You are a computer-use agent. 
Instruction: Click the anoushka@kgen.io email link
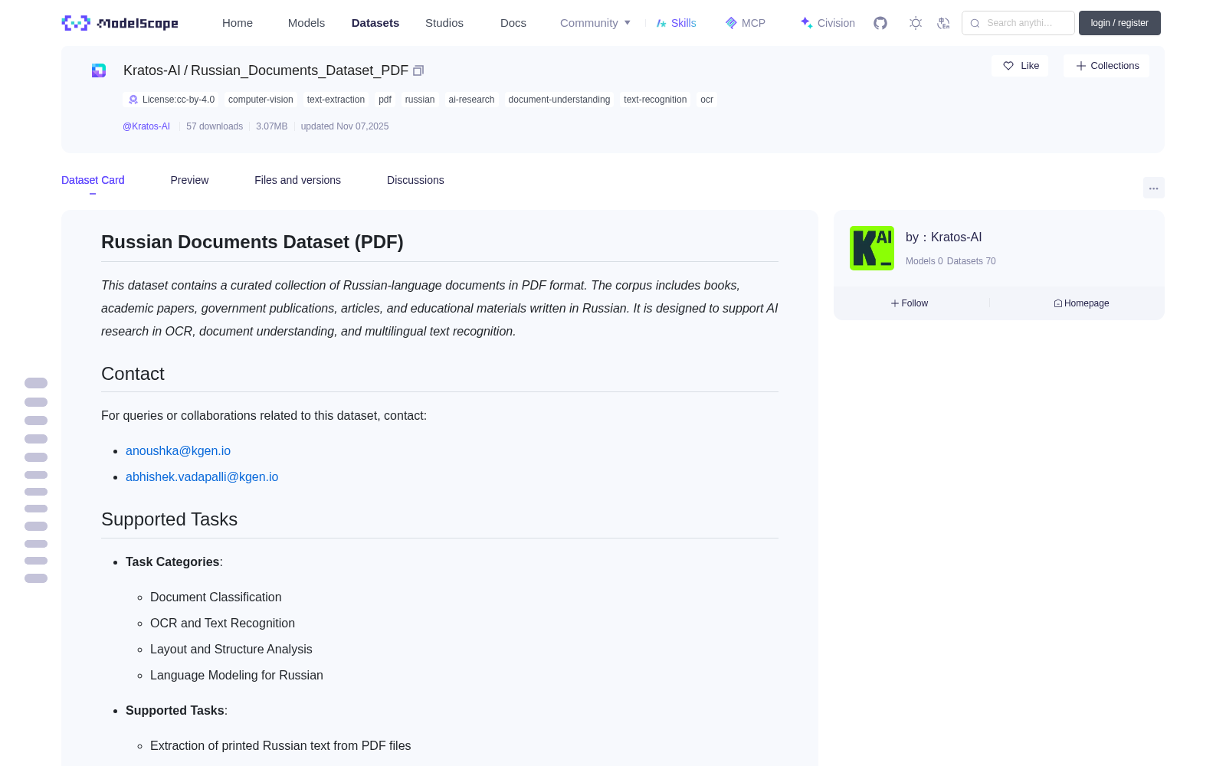coord(178,451)
